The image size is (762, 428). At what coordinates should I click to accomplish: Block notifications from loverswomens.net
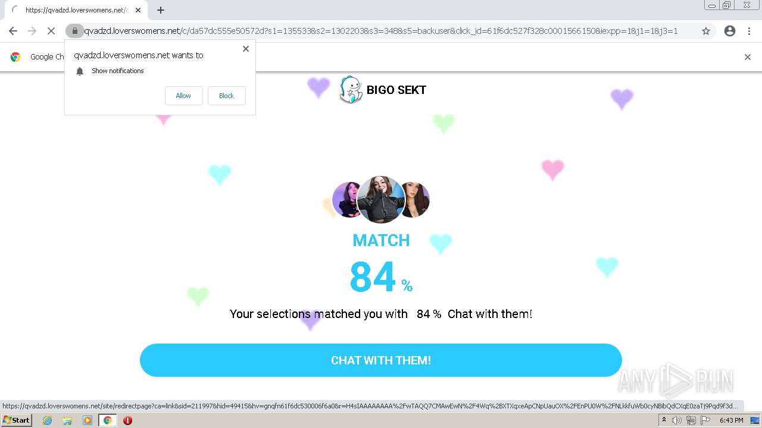pyautogui.click(x=226, y=96)
